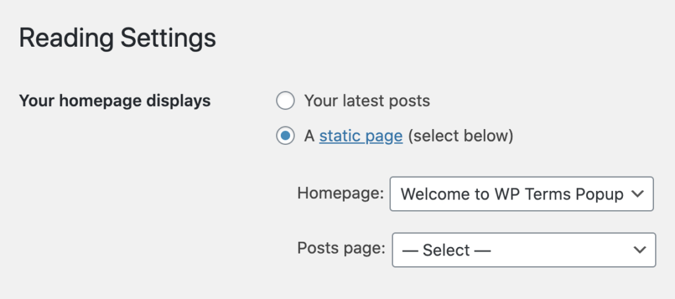Click the "Homepage:" field label
Image resolution: width=675 pixels, height=299 pixels.
pos(341,193)
